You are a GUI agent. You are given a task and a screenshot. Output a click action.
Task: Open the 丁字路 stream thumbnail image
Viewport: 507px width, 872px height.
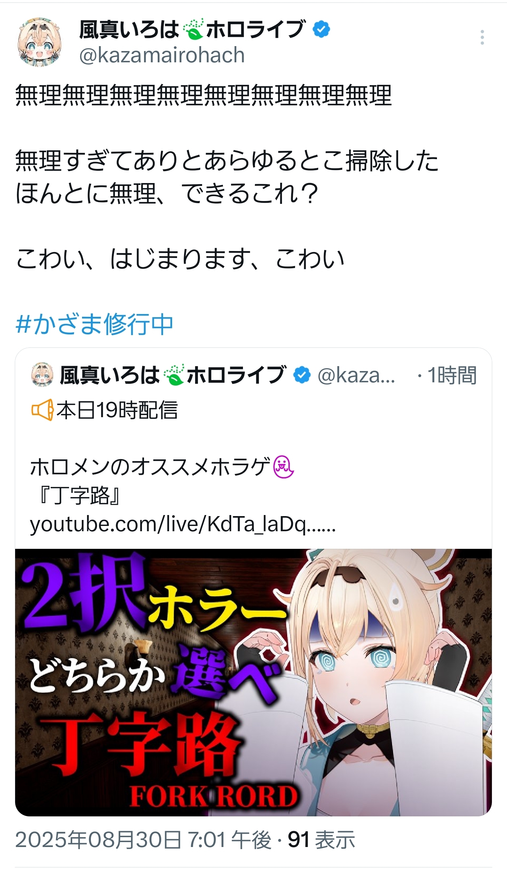(254, 682)
